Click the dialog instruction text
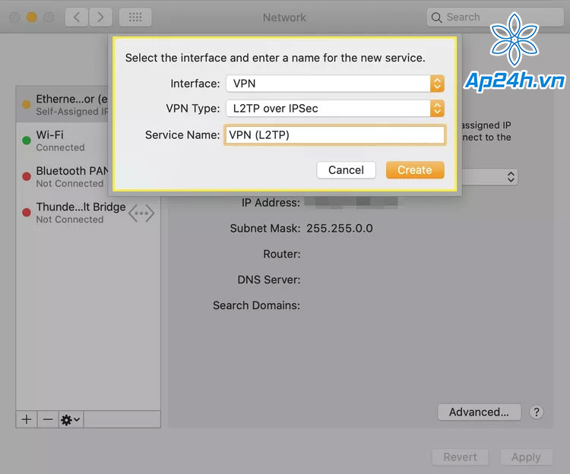570x474 pixels. (275, 58)
